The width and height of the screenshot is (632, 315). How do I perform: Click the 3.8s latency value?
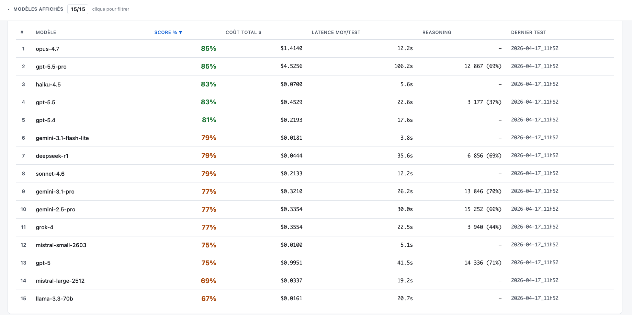pyautogui.click(x=407, y=138)
